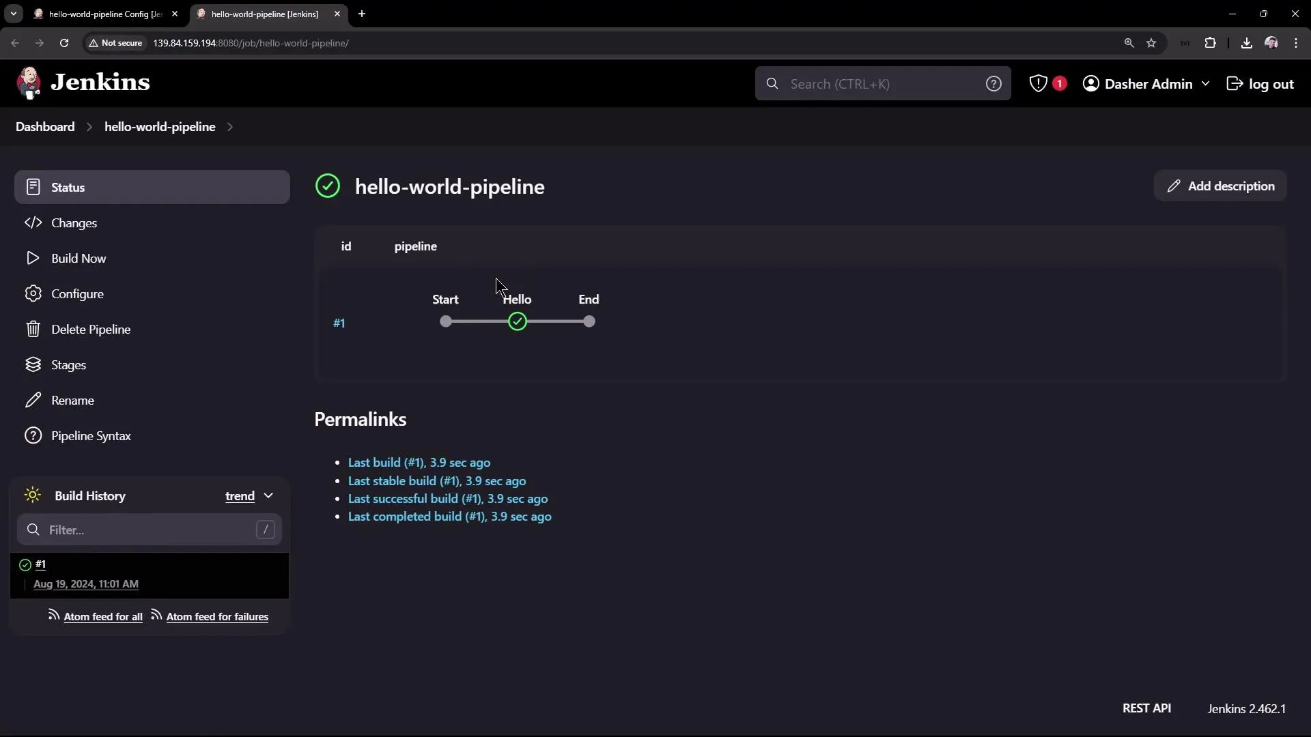Select the Build Now sidebar icon
The height and width of the screenshot is (737, 1311).
tap(32, 258)
